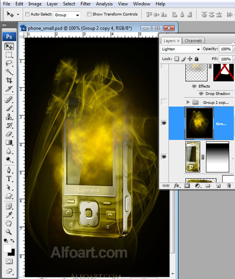
Task: Open the Lighten blend mode dropdown
Action: (181, 49)
